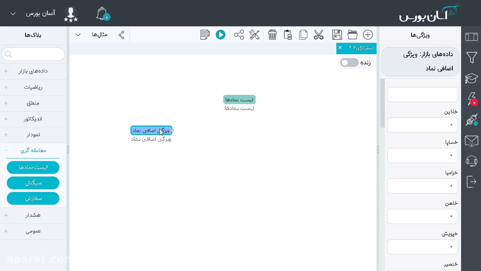Image resolution: width=481 pixels, height=271 pixels.
Task: Open strategy via folder icon
Action: [x=352, y=35]
